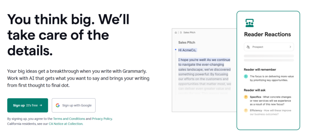Click the arrow on Sign up button

point(41,106)
